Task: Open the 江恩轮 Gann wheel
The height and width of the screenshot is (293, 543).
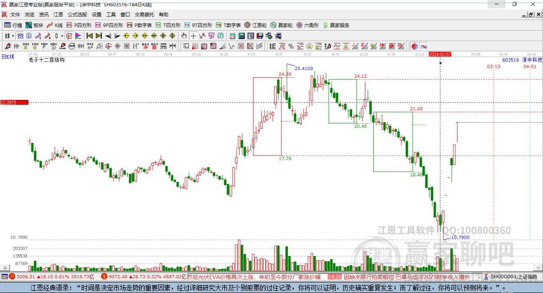Action: (x=256, y=25)
